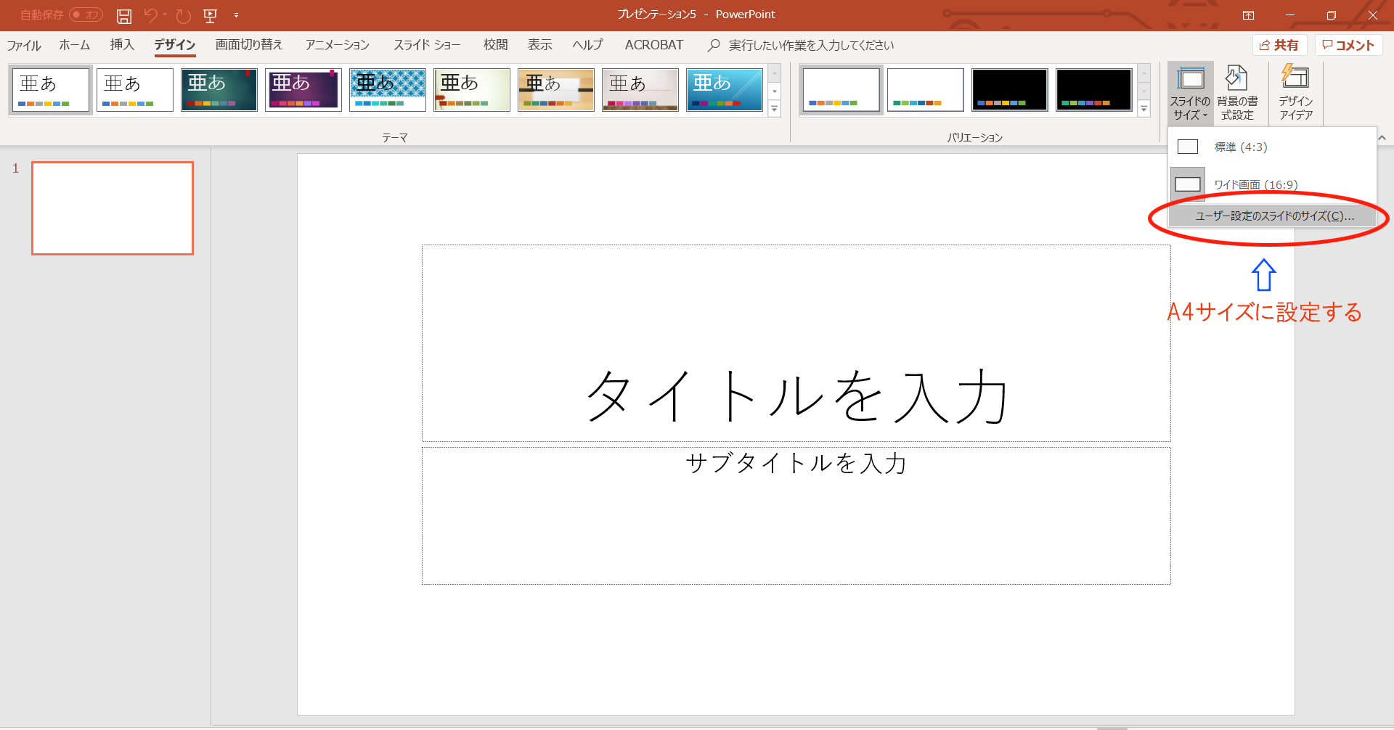The height and width of the screenshot is (730, 1394).
Task: Click the Share (共有) button
Action: 1279,45
